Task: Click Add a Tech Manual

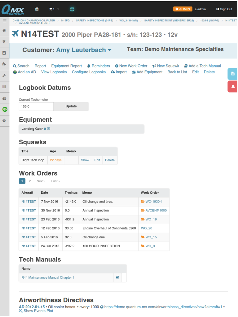Action: click(x=202, y=66)
